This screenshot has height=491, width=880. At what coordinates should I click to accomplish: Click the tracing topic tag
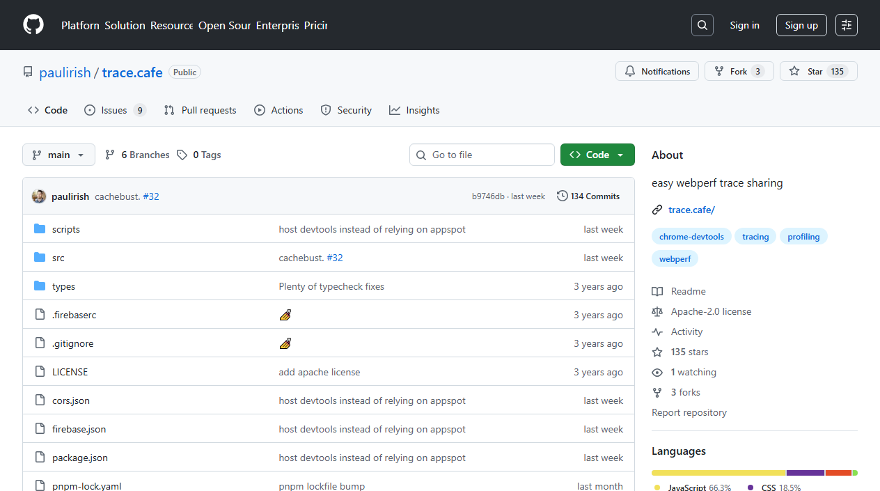coord(755,237)
